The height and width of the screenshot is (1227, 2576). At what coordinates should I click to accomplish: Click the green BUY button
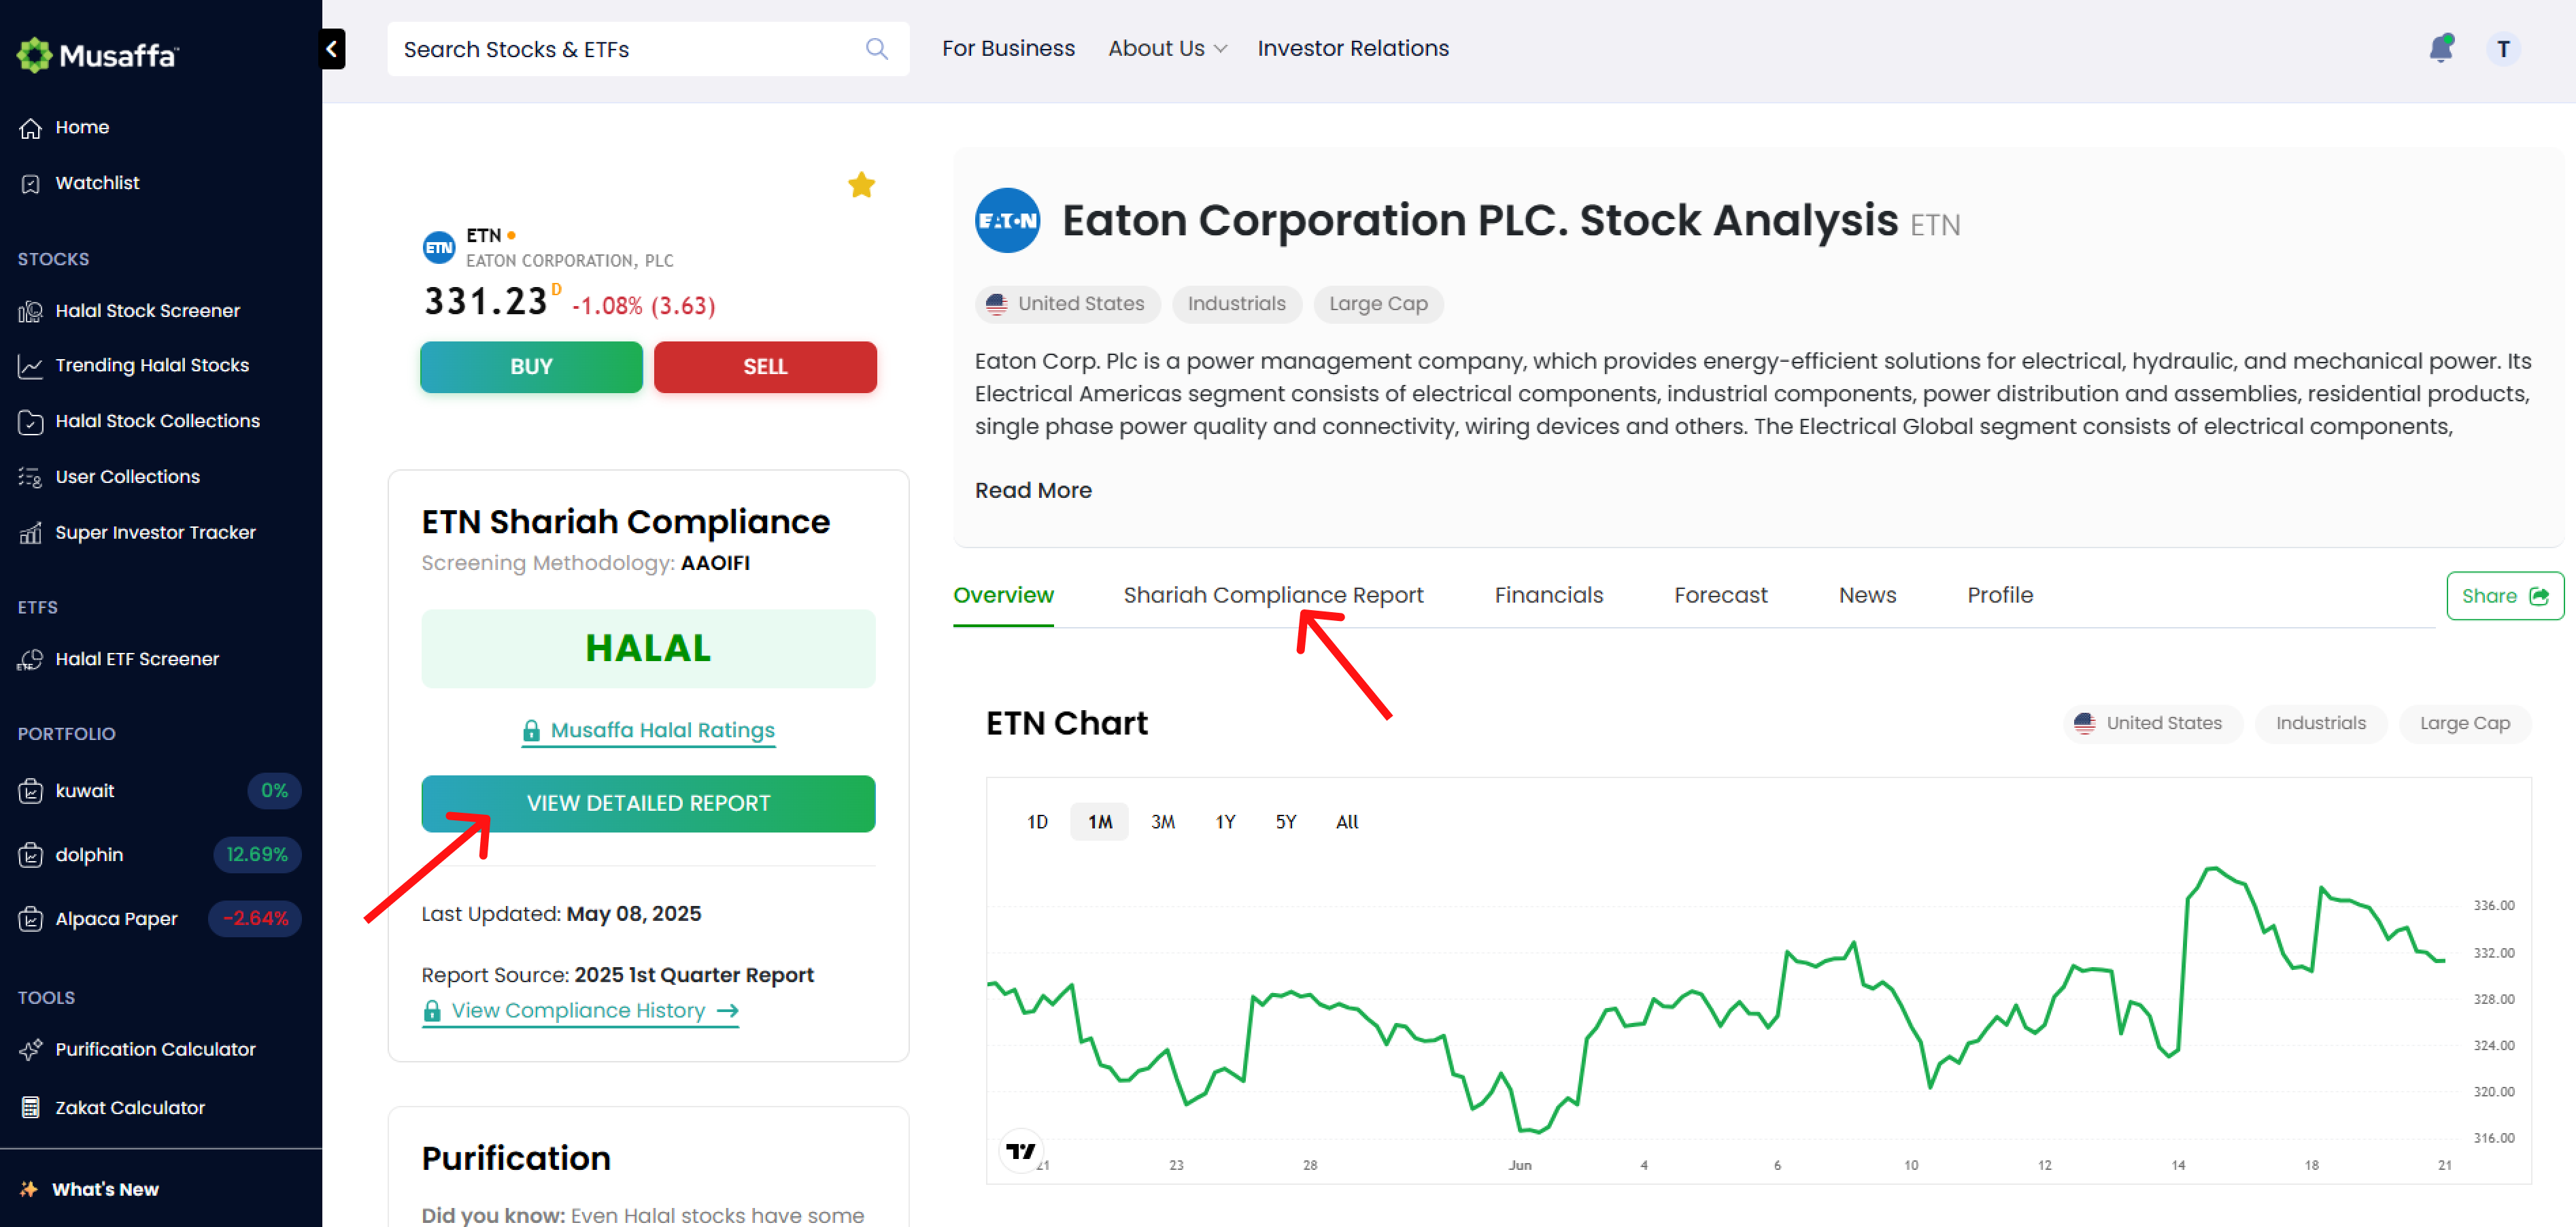[531, 367]
